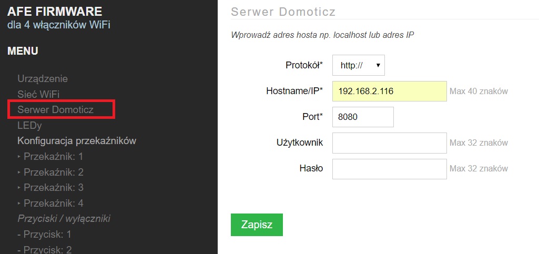539x254 pixels.
Task: Click the Użytkownik 'Max 32 znaków' hint
Action: pos(479,143)
